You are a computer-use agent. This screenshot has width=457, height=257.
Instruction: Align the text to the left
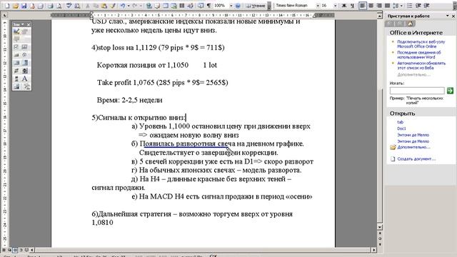[363, 6]
